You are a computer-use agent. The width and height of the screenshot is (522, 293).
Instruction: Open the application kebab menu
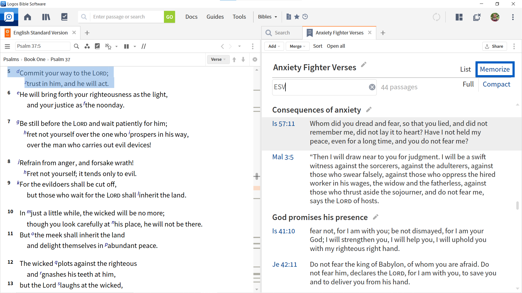pyautogui.click(x=513, y=17)
